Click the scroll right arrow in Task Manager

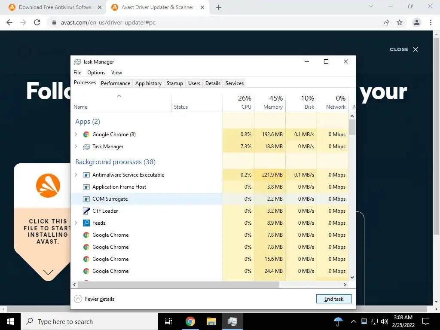345,284
